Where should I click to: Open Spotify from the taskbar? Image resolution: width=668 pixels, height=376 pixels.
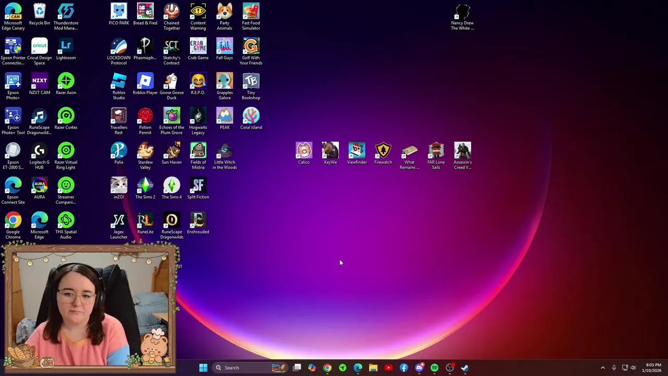pyautogui.click(x=434, y=368)
